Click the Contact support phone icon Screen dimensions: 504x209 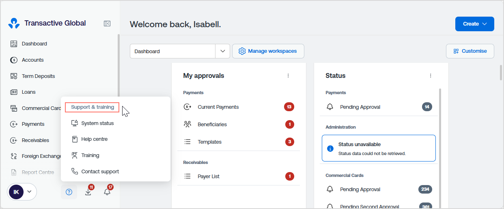74,171
